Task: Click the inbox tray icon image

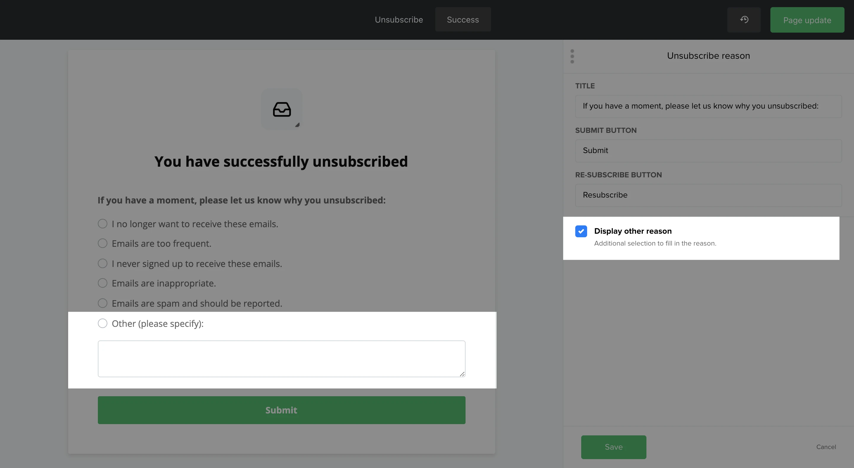Action: [281, 109]
